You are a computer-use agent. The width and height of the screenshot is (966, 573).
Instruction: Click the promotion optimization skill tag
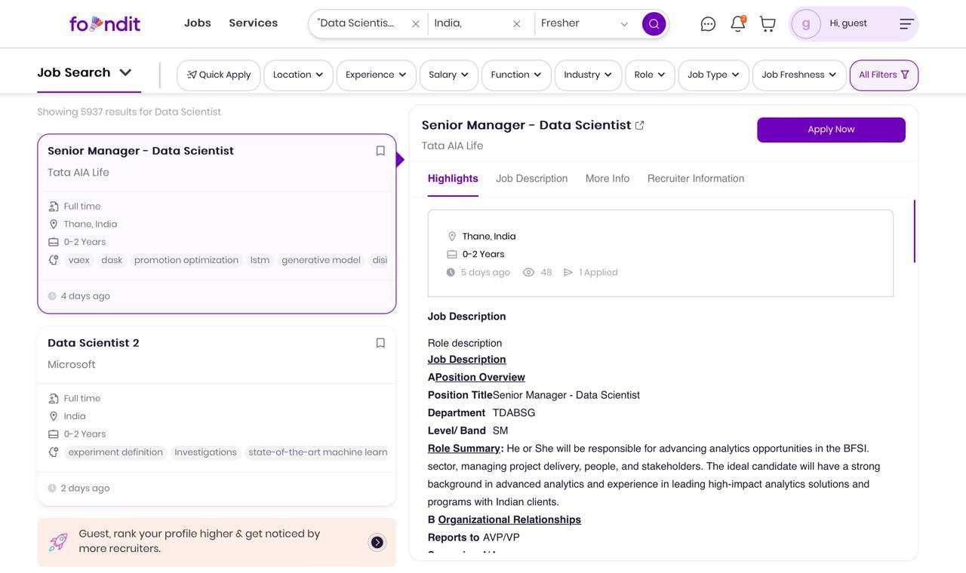coord(186,260)
